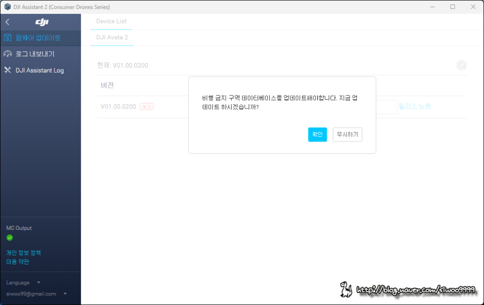The image size is (484, 305).
Task: Click green MC Output status indicator
Action: [10, 238]
